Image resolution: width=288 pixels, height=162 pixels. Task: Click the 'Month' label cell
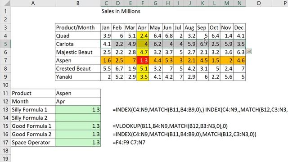[x=33, y=101]
